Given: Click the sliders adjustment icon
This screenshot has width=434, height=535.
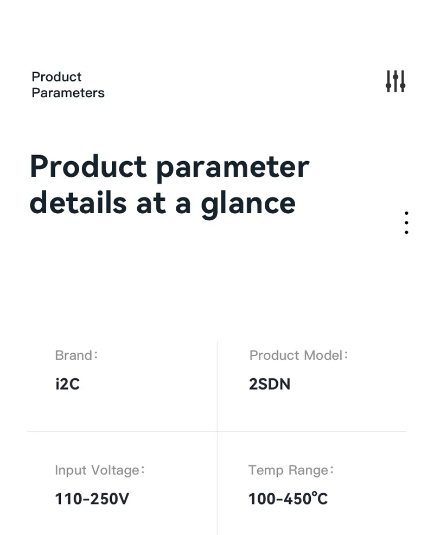Looking at the screenshot, I should click(395, 81).
